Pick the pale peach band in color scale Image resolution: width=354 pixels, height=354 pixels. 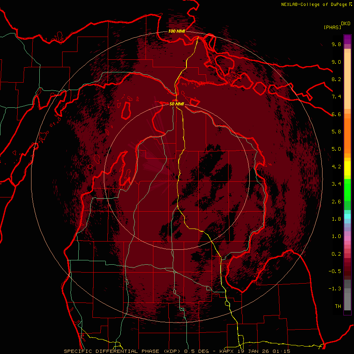click(347, 81)
